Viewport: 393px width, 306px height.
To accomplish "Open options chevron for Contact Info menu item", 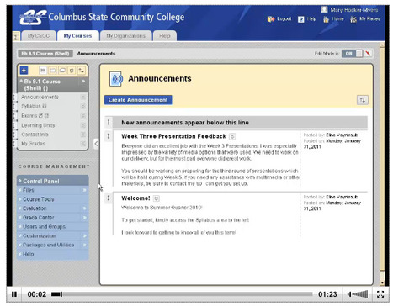I will pyautogui.click(x=83, y=135).
